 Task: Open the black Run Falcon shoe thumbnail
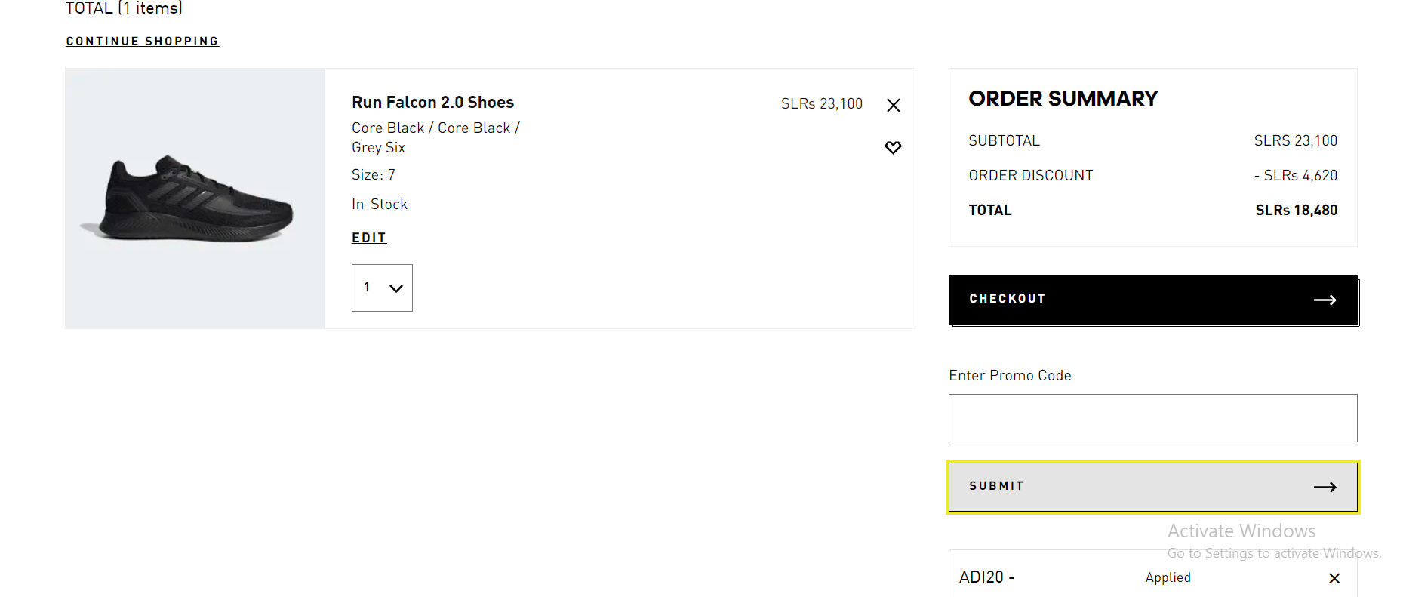195,198
